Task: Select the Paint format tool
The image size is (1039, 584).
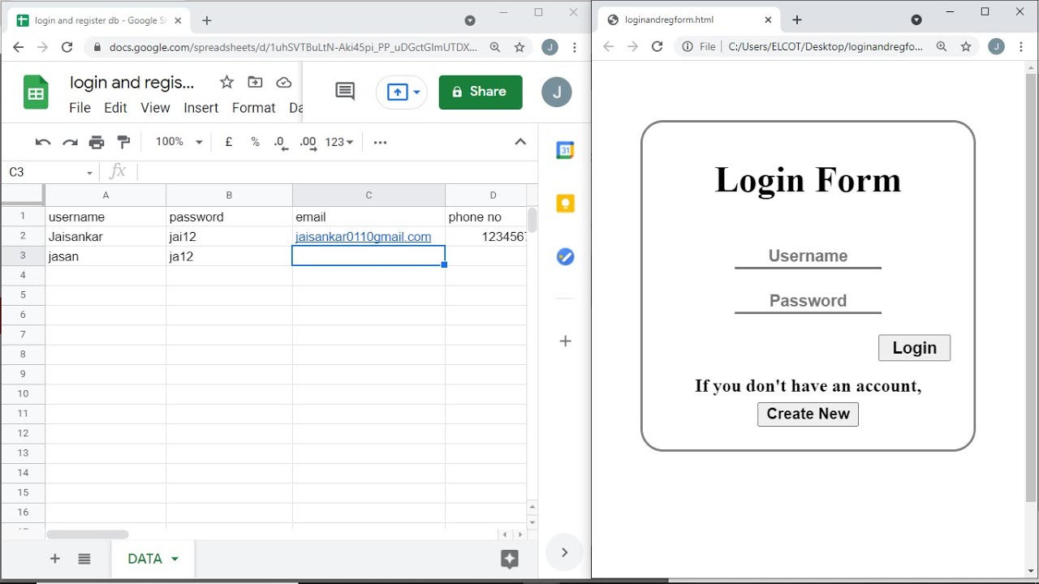Action: point(123,143)
